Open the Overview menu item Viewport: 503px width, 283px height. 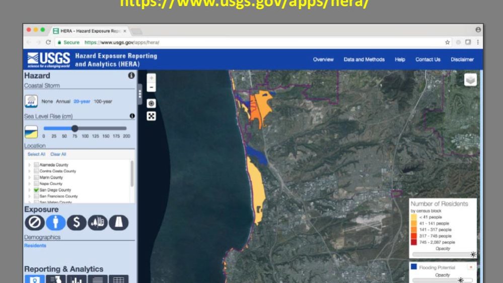coord(323,59)
